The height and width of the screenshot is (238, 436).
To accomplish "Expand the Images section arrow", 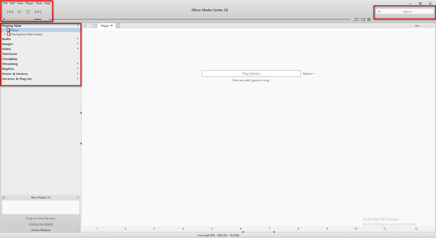I will (x=77, y=44).
